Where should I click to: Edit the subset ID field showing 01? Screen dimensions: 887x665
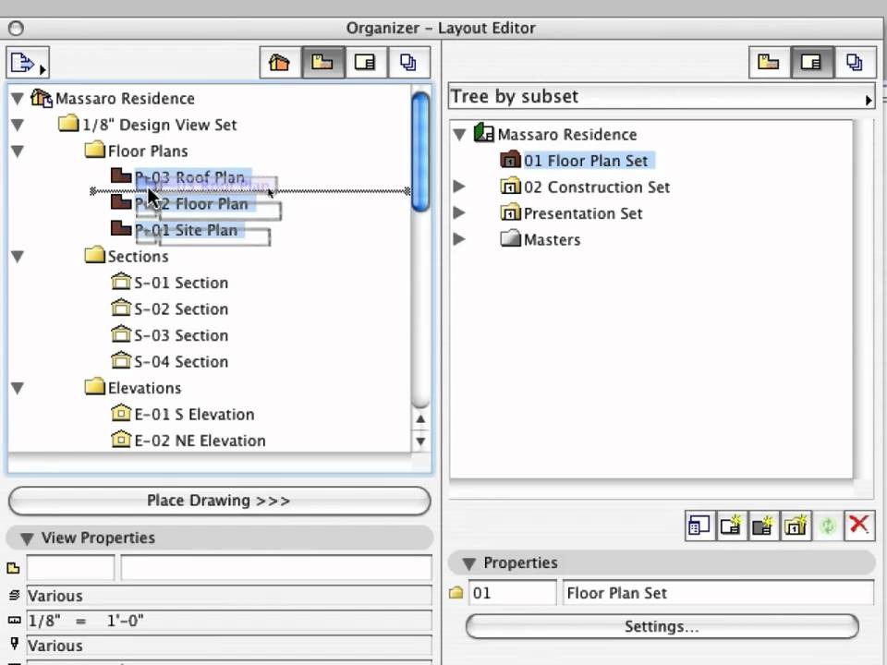click(x=513, y=593)
